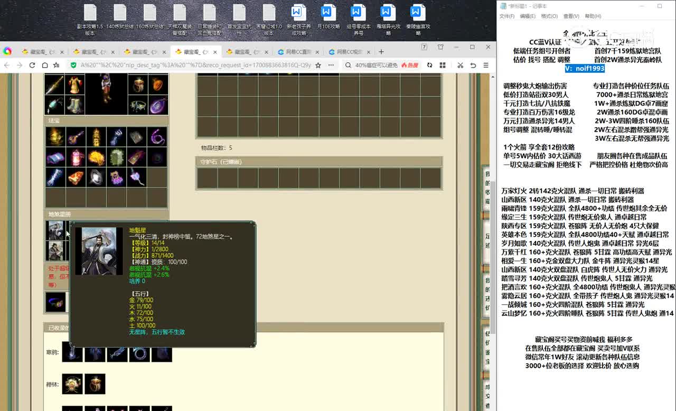
Task: Click the search box showing 40%癌症可以避免
Action: tap(376, 65)
